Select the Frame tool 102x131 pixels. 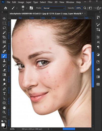tap(4, 42)
